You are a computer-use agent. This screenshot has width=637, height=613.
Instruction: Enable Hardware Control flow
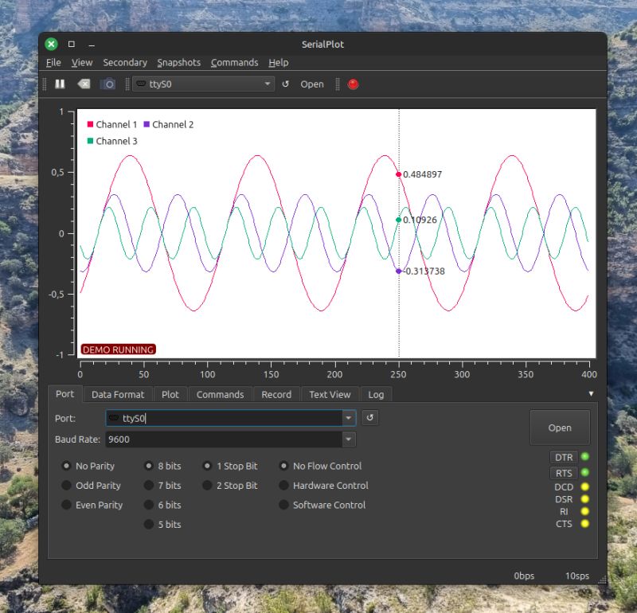pyautogui.click(x=283, y=486)
